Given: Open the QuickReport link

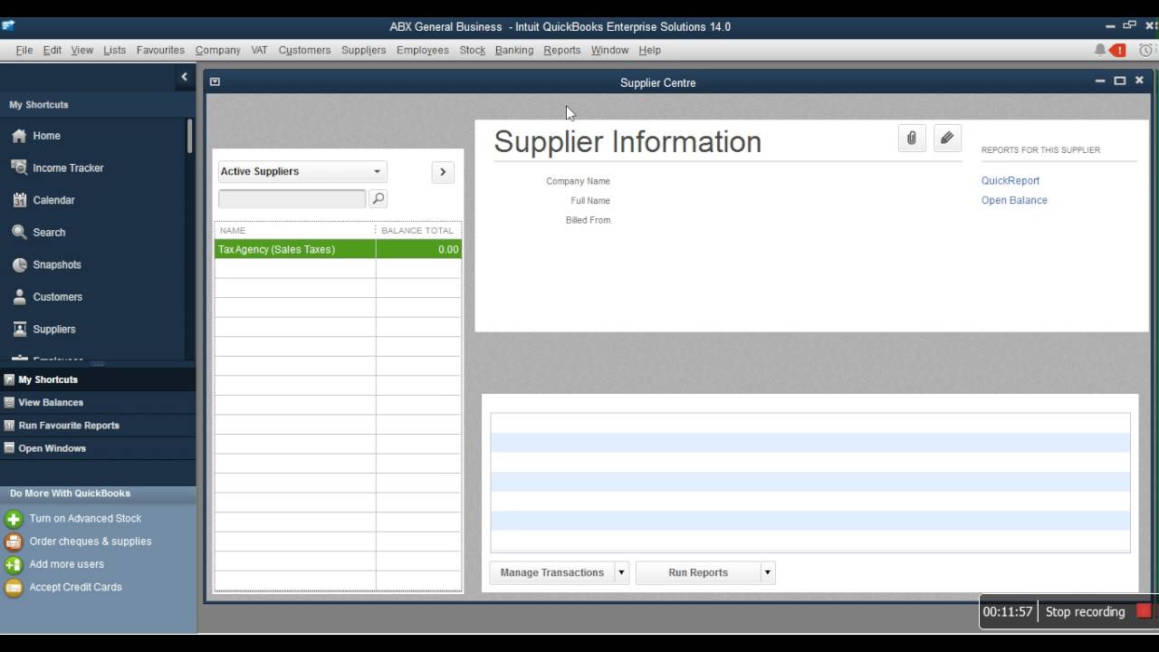Looking at the screenshot, I should [x=1011, y=181].
